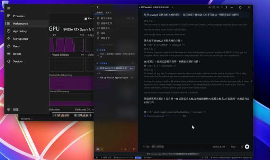Click the Dedicated GPU memory graph
Image resolution: width=270 pixels, height=160 pixels.
pos(71,83)
